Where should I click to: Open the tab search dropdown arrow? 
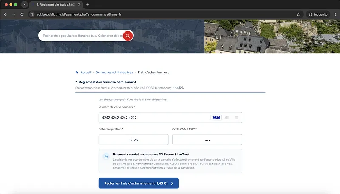tap(25, 4)
